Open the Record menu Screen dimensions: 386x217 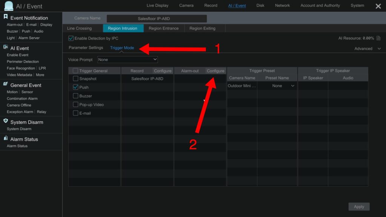[x=211, y=5]
